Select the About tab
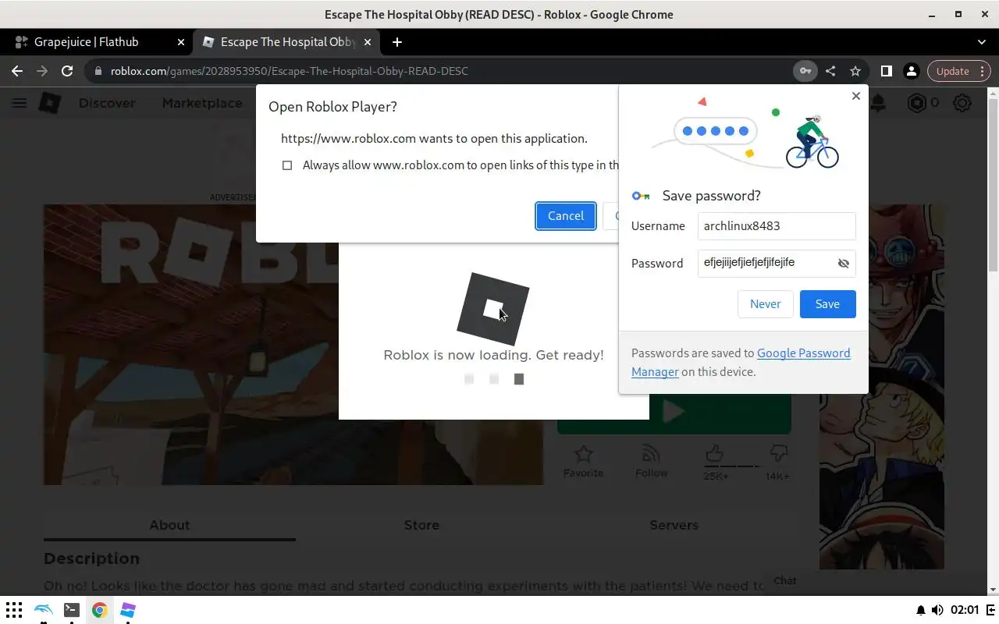Image resolution: width=999 pixels, height=624 pixels. coord(169,525)
